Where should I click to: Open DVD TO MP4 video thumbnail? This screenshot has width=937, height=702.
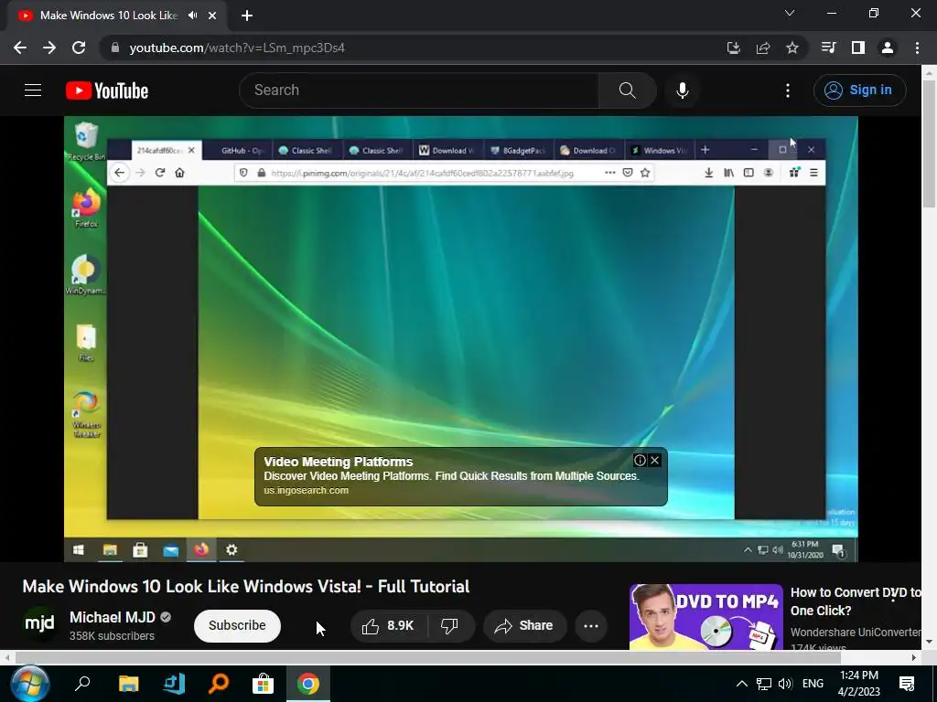pyautogui.click(x=705, y=617)
